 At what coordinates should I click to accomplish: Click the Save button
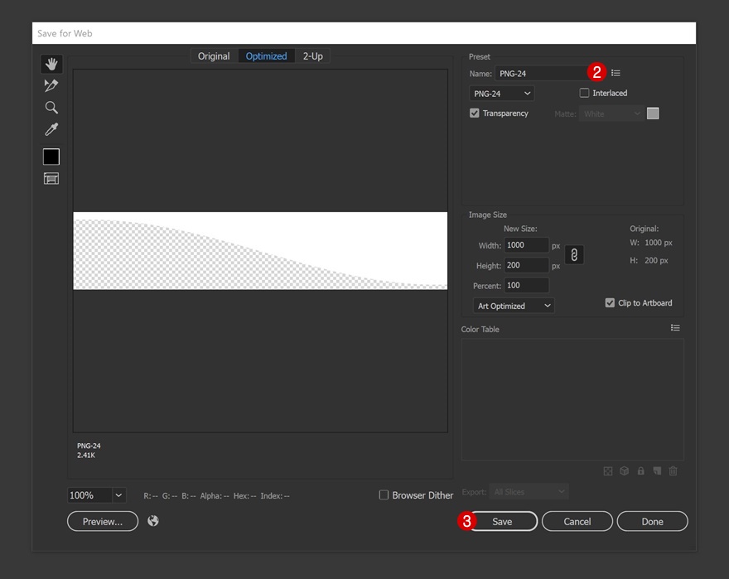[502, 522]
